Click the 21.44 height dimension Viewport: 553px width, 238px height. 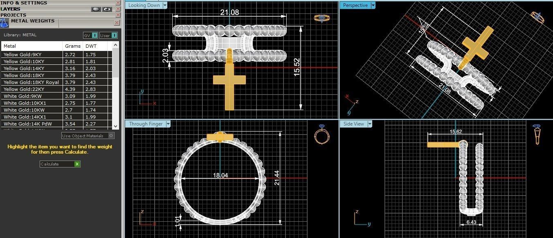tap(277, 178)
